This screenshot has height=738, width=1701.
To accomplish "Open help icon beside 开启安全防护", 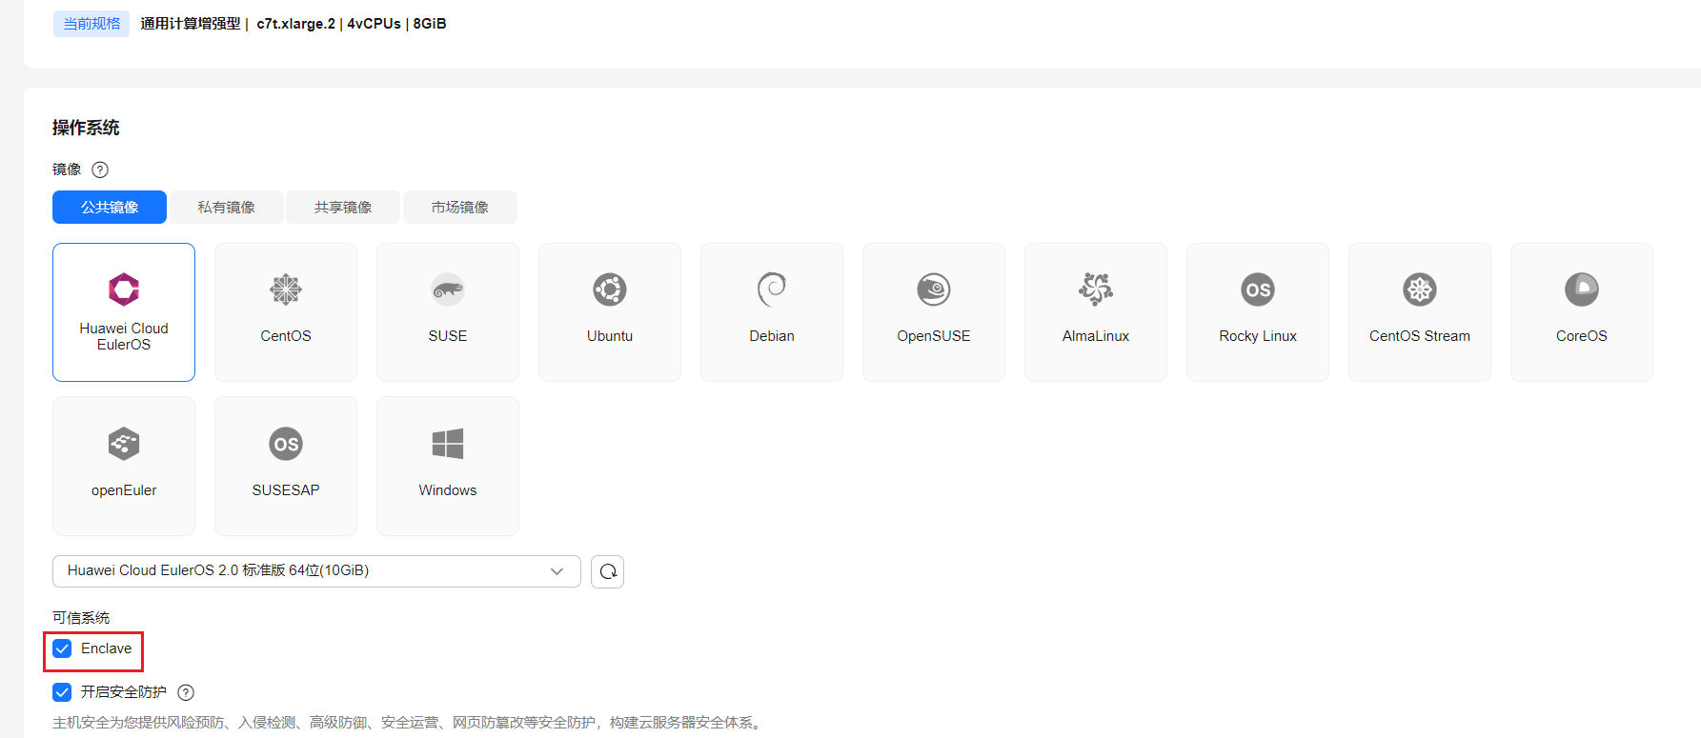I will pos(186,692).
